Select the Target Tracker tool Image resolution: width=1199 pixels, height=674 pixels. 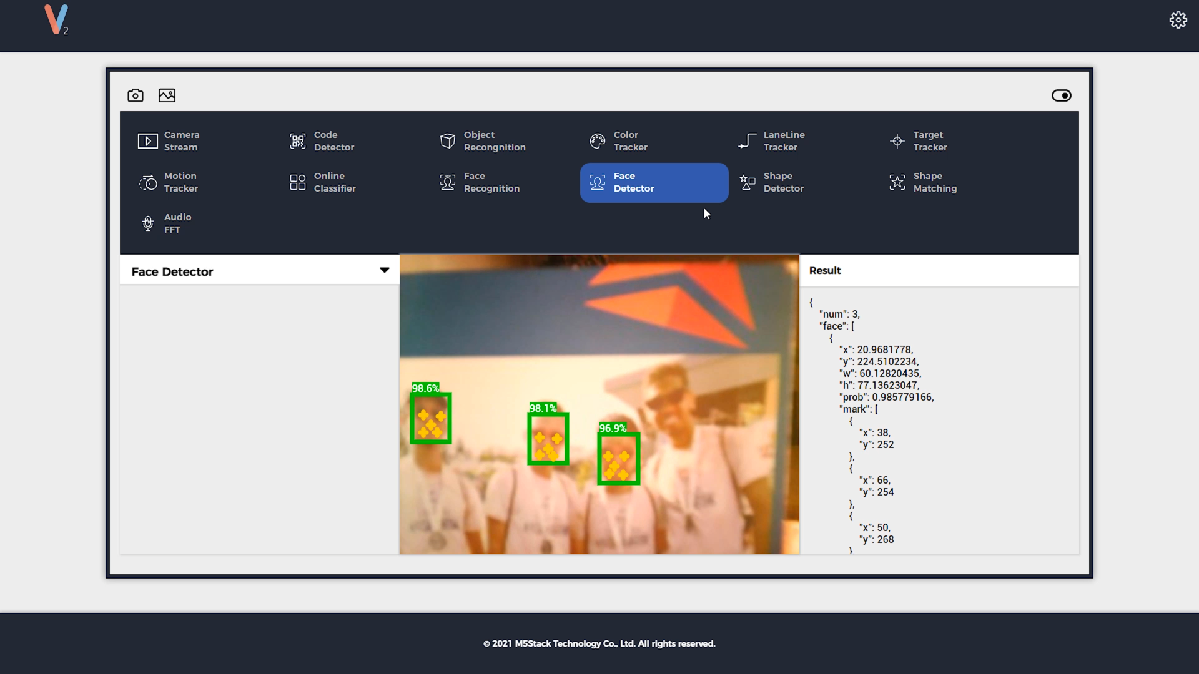930,140
